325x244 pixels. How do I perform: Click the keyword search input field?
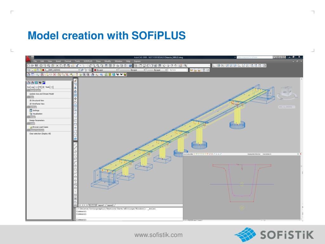coord(255,57)
